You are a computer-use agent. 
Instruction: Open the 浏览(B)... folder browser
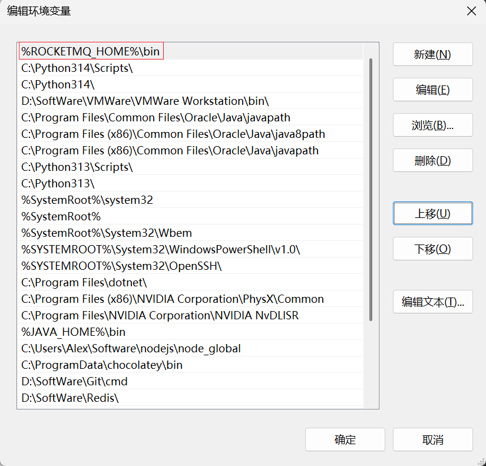click(432, 125)
